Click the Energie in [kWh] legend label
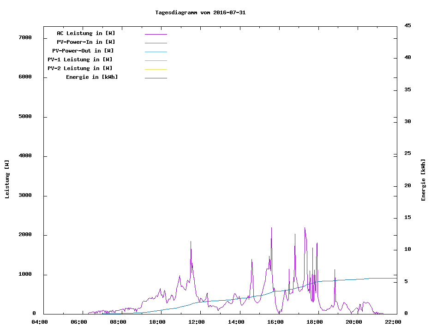The width and height of the screenshot is (443, 332). (92, 77)
